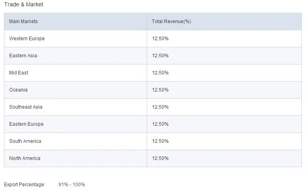Click Mid East's 12.50% revenue value
Viewport: 307px width, 191px height.
(x=160, y=73)
